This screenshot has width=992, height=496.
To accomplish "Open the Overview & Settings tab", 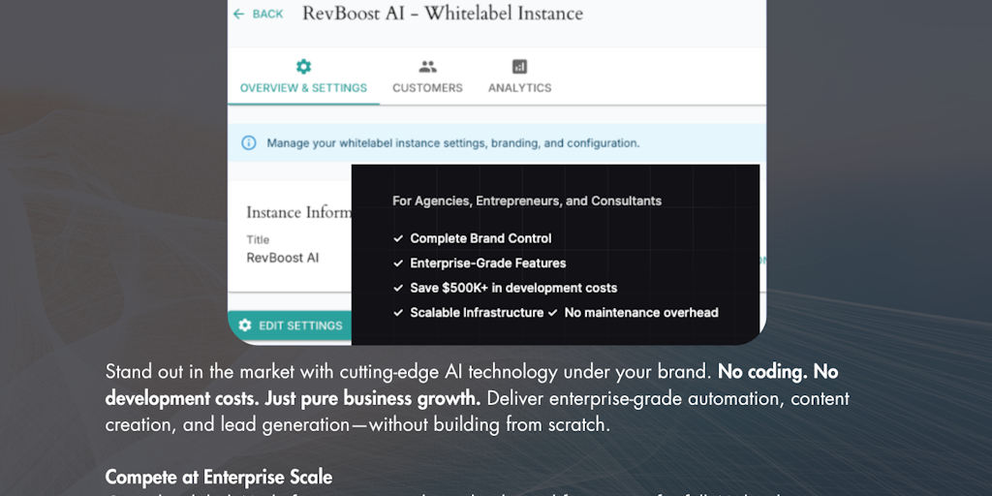I will coord(303,77).
